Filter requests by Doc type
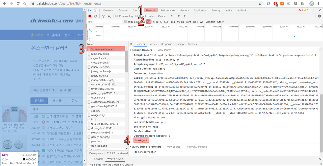Screen dimensions: 323x166 tap(196, 22)
